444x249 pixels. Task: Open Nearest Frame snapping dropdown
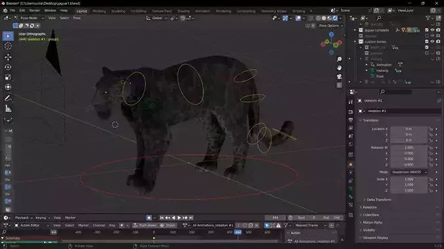pos(311,225)
